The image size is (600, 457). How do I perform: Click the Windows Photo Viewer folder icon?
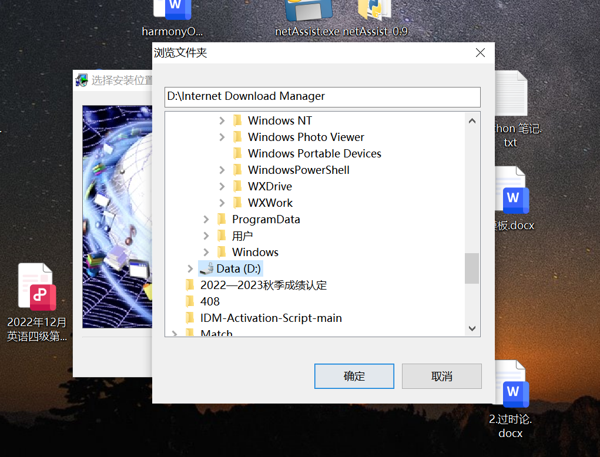[237, 137]
